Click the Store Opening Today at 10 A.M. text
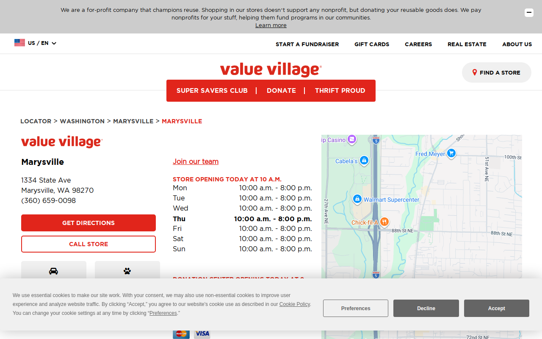 (x=227, y=179)
